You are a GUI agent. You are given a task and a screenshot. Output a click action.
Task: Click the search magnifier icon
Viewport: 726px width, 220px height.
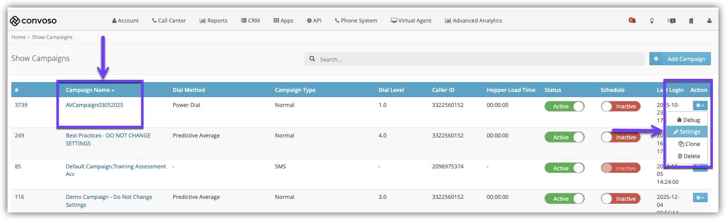312,59
